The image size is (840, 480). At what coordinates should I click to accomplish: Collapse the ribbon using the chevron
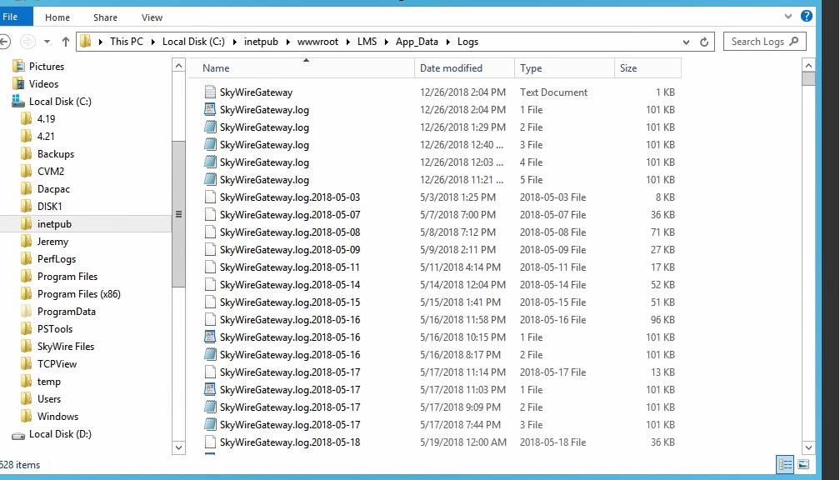[x=788, y=17]
